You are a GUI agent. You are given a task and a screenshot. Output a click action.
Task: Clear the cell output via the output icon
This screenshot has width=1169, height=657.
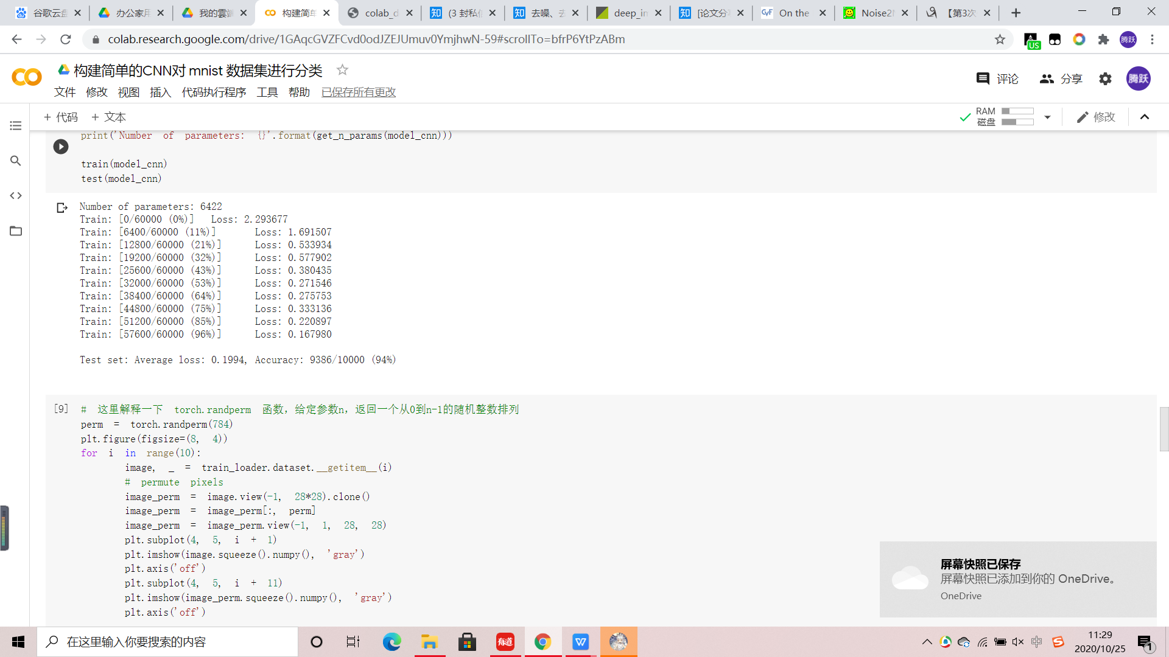61,208
